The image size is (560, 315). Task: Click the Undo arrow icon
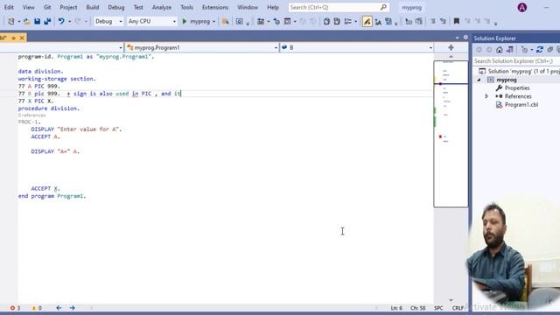point(61,21)
